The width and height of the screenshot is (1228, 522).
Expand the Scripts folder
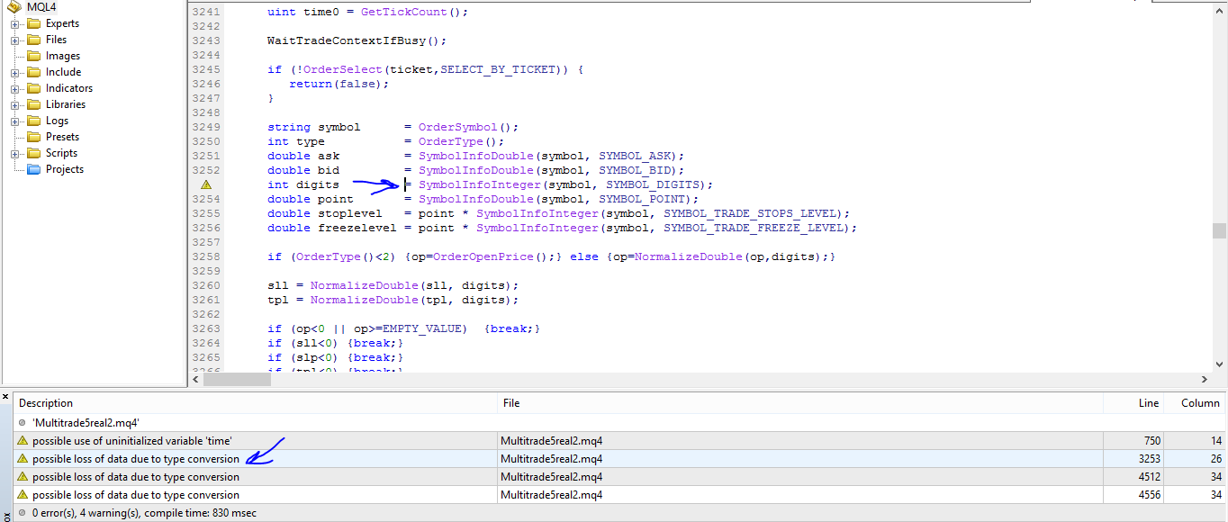tap(15, 153)
